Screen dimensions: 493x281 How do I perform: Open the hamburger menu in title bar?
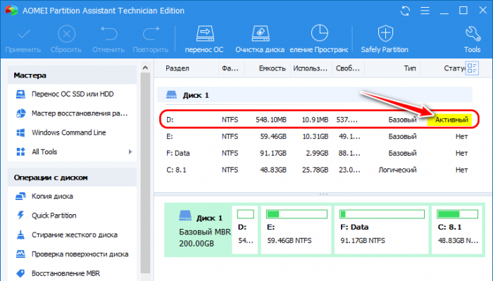pos(425,11)
